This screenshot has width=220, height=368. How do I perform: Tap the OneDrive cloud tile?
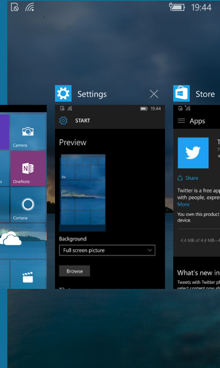click(x=22, y=241)
